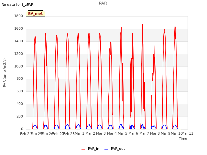Image resolution: width=207 pixels, height=155 pixels.
Task: Click the Mar 5 date tick label
Action: coord(123,133)
